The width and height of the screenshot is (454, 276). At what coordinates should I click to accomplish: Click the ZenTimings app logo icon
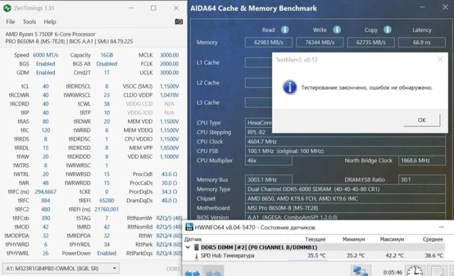7,8
